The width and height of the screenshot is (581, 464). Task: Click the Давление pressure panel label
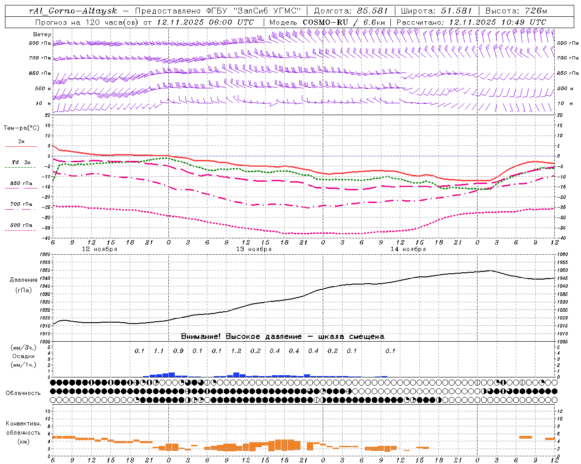pos(24,280)
